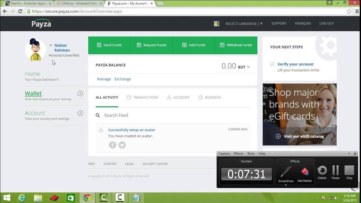Click the Request Funds button
Image resolution: width=361 pixels, height=203 pixels.
pos(151,45)
